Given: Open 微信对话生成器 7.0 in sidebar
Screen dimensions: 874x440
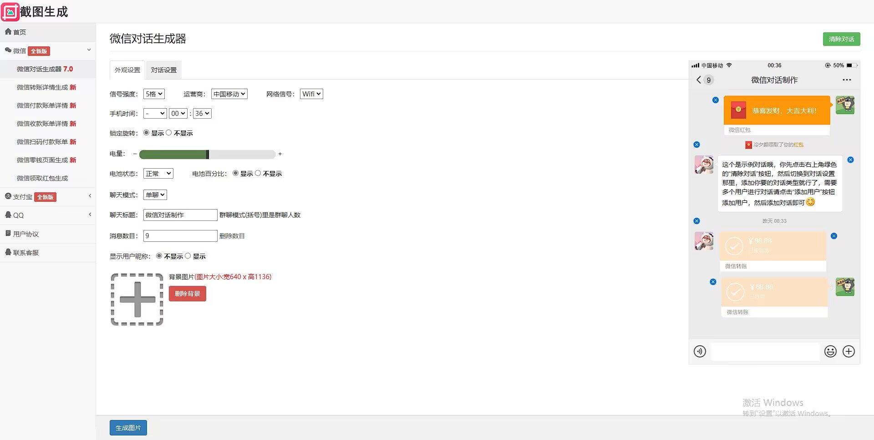Looking at the screenshot, I should coord(48,69).
